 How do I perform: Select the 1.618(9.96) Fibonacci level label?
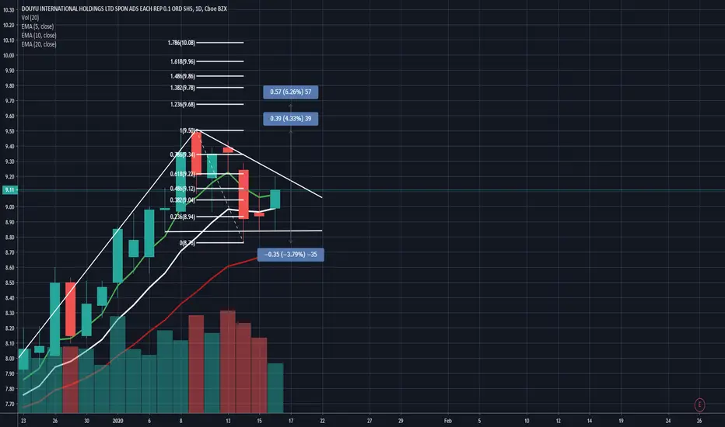pyautogui.click(x=183, y=61)
